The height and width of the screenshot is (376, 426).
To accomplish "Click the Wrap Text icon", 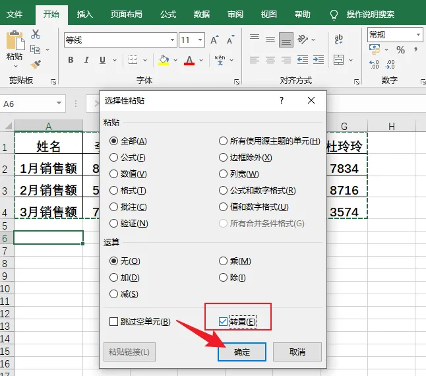I will 338,40.
